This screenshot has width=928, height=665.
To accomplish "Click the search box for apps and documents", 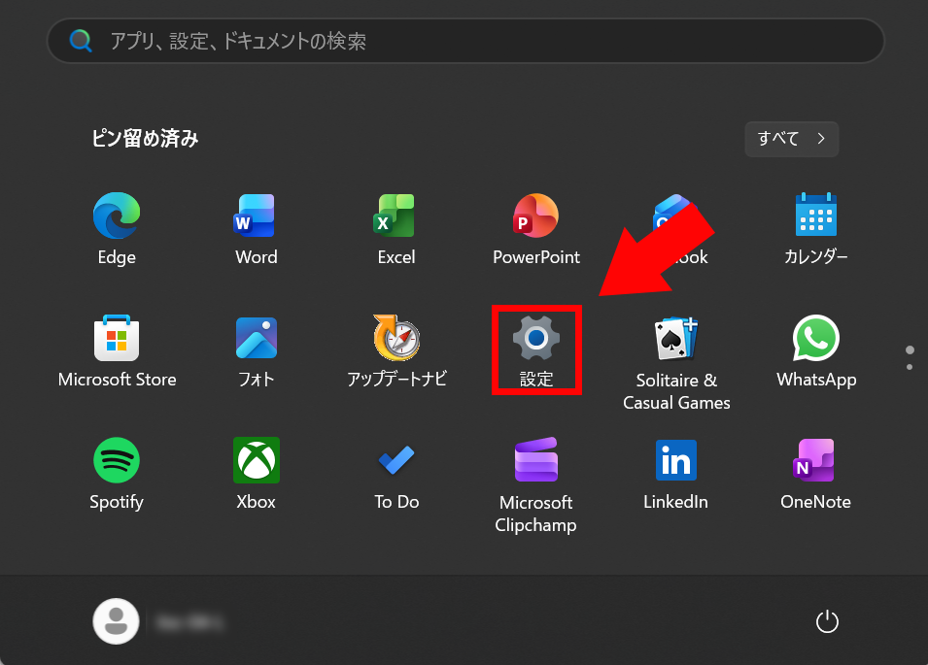I will [464, 41].
